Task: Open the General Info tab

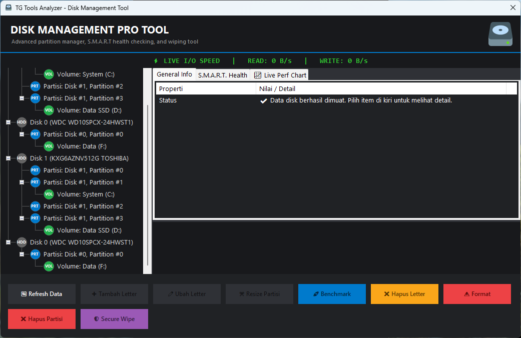Action: point(174,74)
